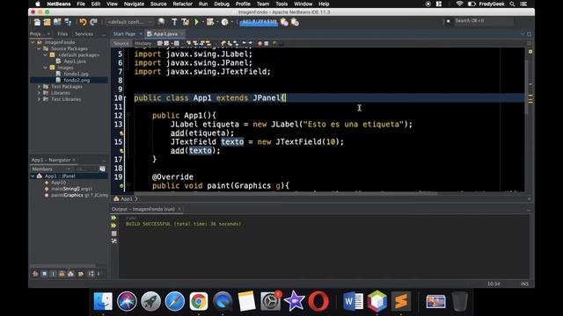Click the Debug Project toolbar icon
The height and width of the screenshot is (316, 563).
pos(210,22)
